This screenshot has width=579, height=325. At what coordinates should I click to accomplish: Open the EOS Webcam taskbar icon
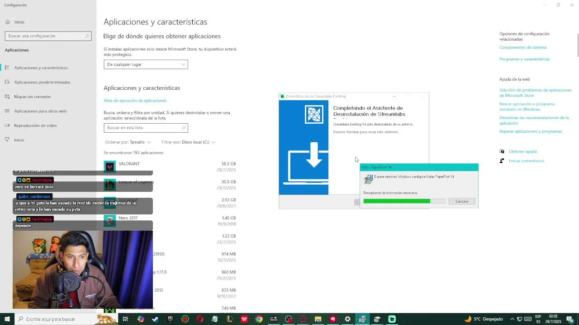coord(274,319)
